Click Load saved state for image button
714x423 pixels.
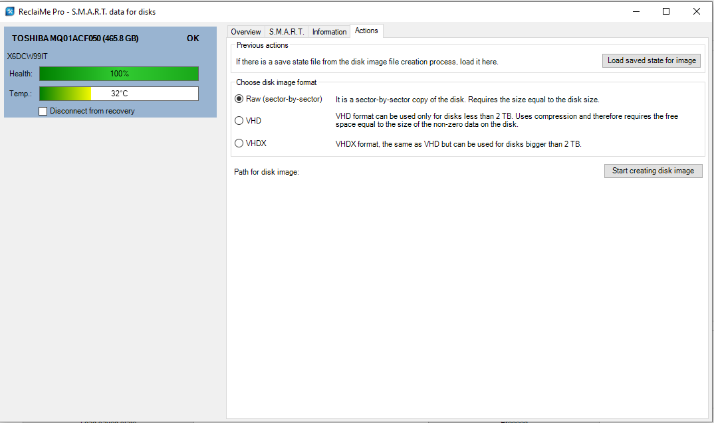[x=651, y=60]
